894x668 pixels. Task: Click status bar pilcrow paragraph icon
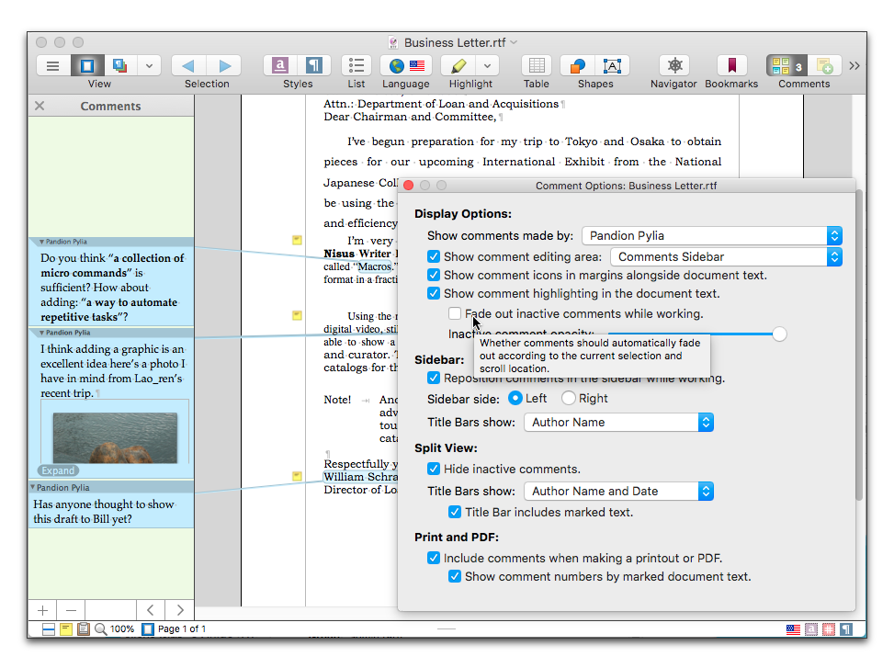click(x=846, y=629)
